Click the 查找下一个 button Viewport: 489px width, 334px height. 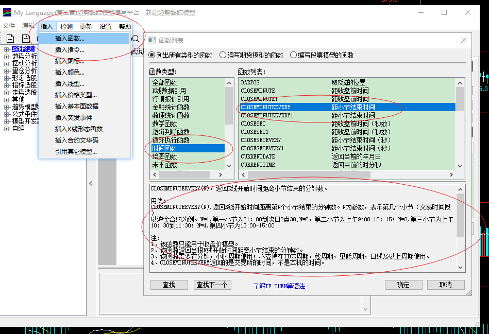(x=211, y=285)
